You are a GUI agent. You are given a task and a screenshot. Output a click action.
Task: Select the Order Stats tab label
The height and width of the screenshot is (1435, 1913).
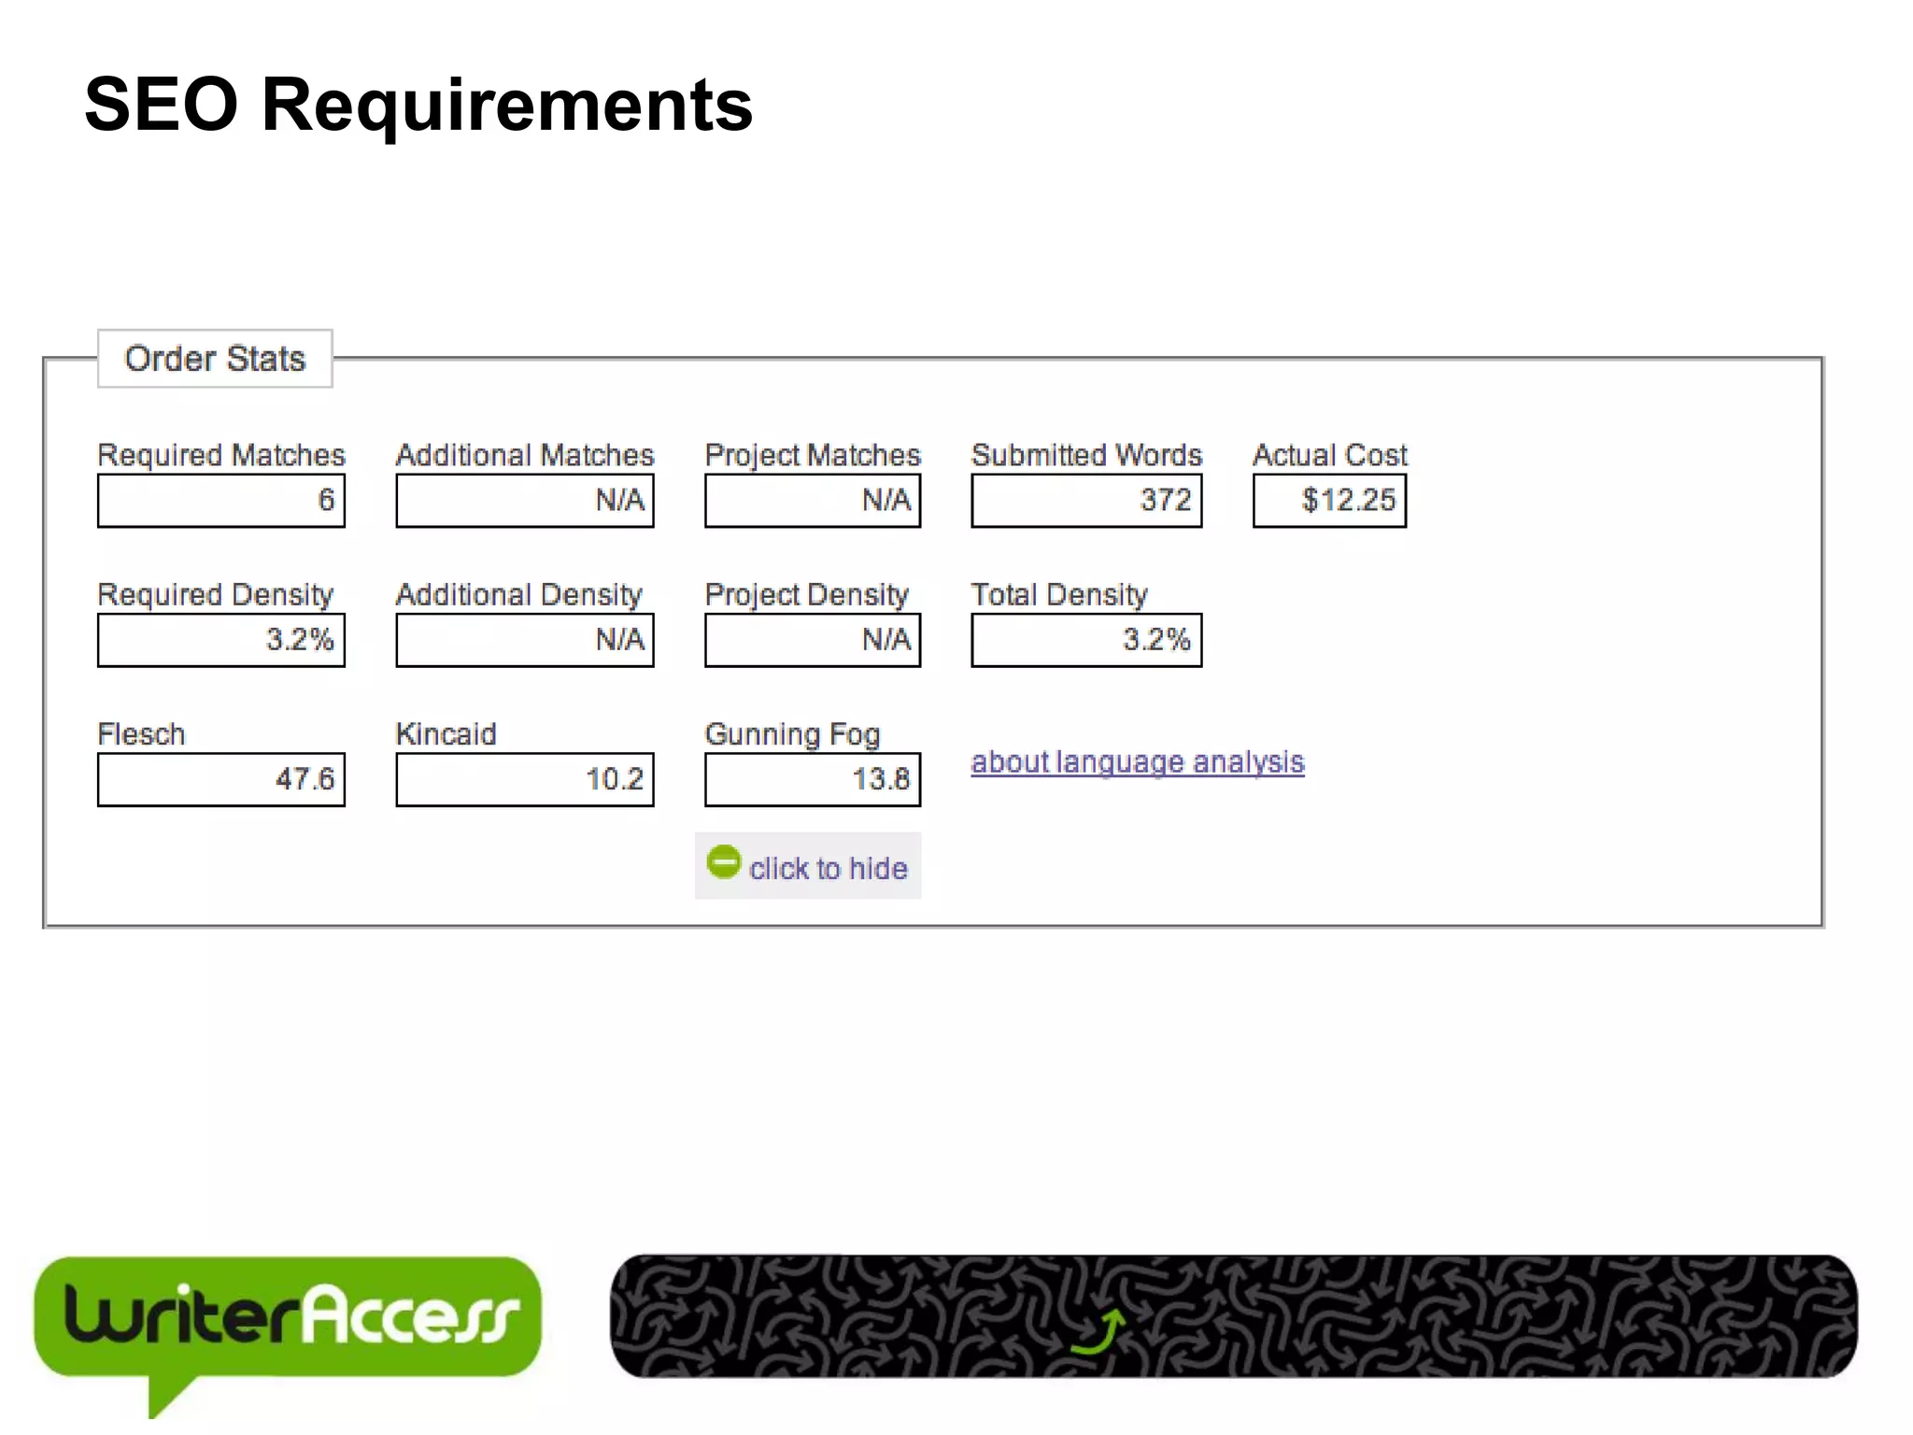click(215, 359)
